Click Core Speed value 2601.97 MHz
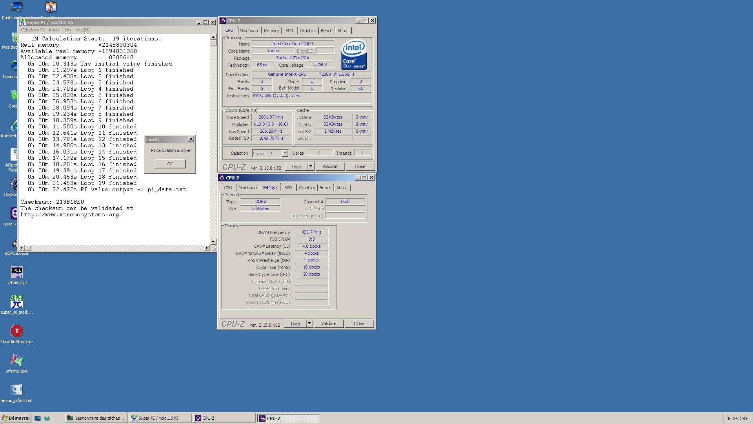The height and width of the screenshot is (424, 753). (x=271, y=117)
